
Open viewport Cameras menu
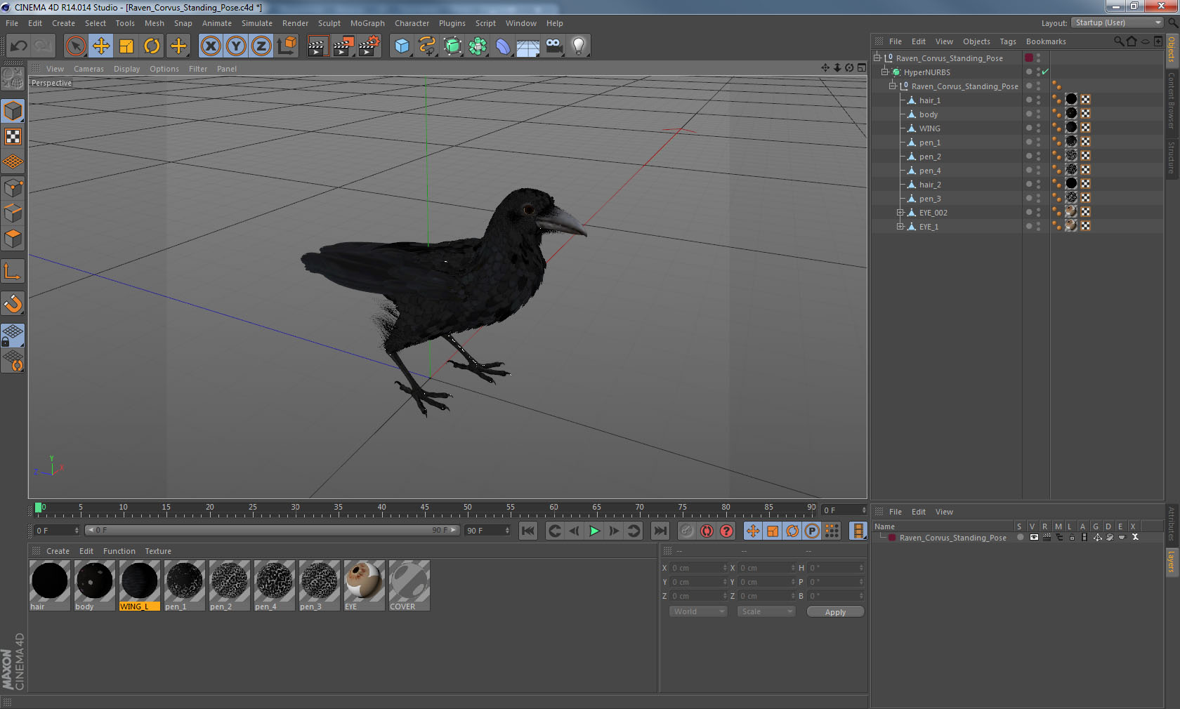click(88, 69)
